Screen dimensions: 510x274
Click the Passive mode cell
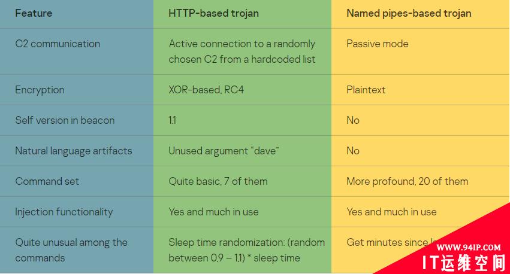click(378, 44)
